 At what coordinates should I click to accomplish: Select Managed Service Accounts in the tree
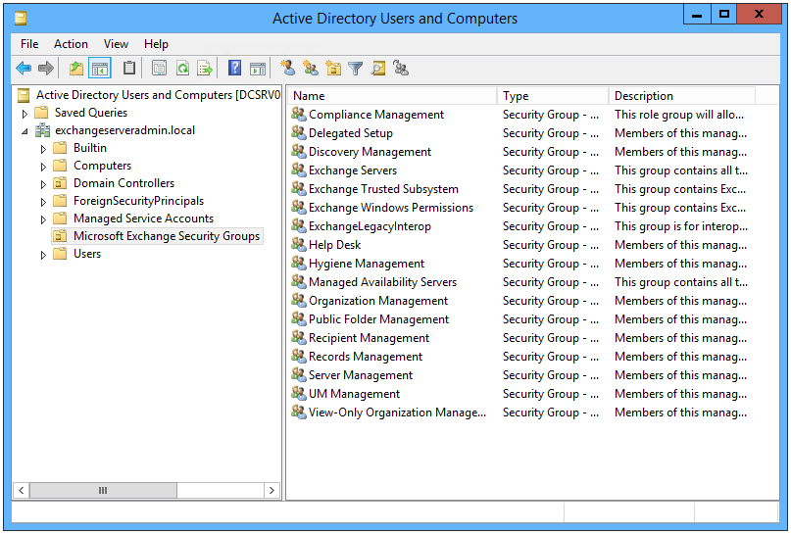point(144,218)
